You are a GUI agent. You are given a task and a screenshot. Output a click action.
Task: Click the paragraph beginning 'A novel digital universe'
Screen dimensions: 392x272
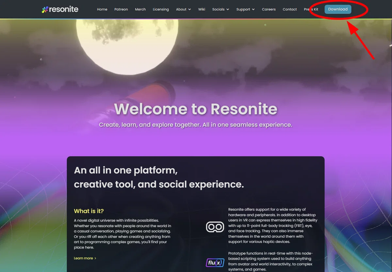[122, 234]
